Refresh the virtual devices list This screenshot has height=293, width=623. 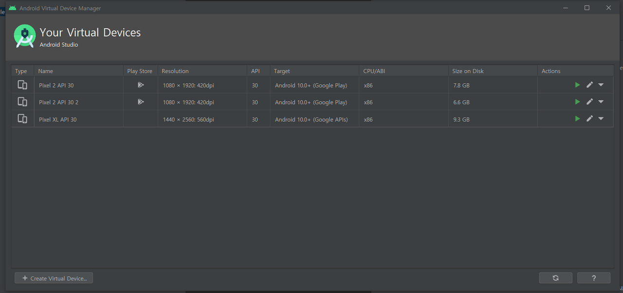coord(555,278)
